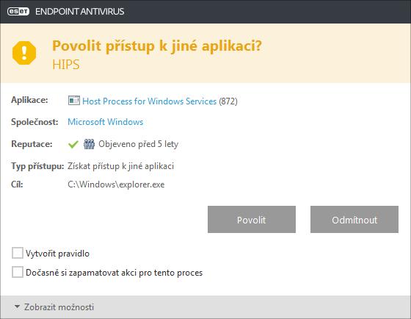Click the green reputation checkmark icon
This screenshot has height=319, width=411.
coord(73,144)
